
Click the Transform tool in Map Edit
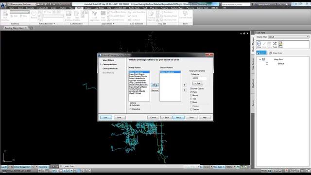click(x=166, y=12)
